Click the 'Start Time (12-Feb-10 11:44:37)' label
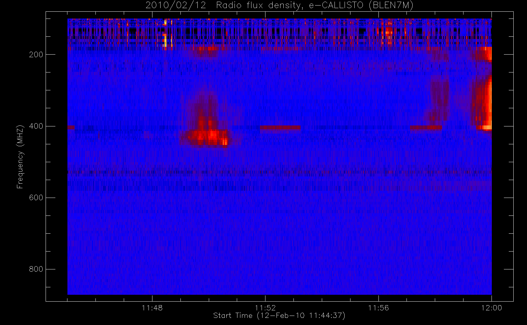The height and width of the screenshot is (325, 527). pos(279,316)
